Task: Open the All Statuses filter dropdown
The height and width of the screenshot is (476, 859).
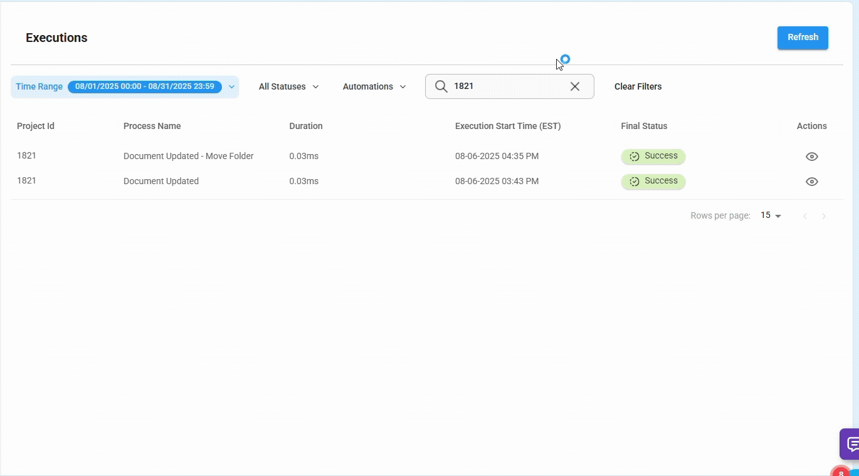Action: pos(288,86)
